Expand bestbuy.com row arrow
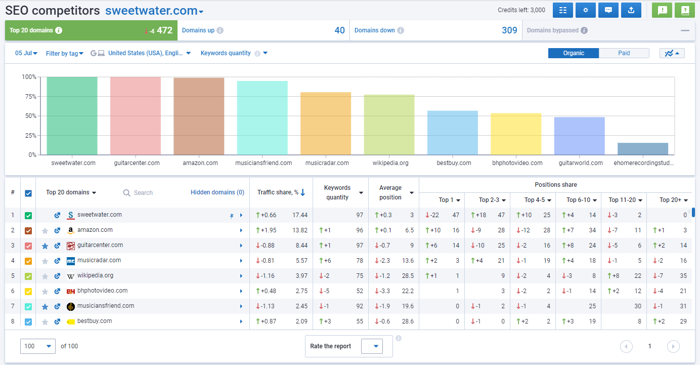Screen dimensions: 700x365 [241, 322]
